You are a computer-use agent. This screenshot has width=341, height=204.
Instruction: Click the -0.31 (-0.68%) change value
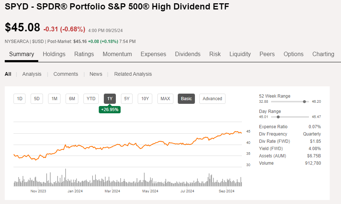[64, 29]
